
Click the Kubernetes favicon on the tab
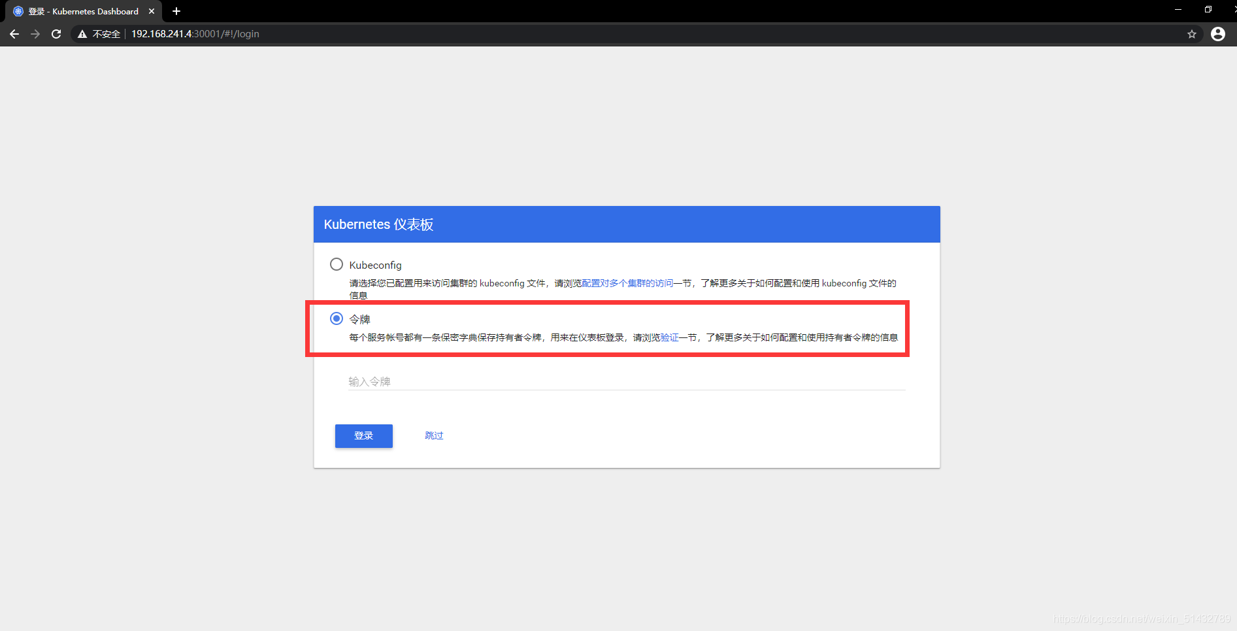(x=18, y=11)
